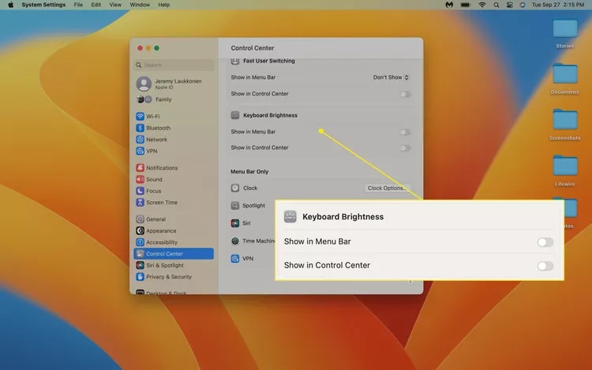Open Sound settings in sidebar
Viewport: 592px width, 370px height.
pyautogui.click(x=140, y=179)
